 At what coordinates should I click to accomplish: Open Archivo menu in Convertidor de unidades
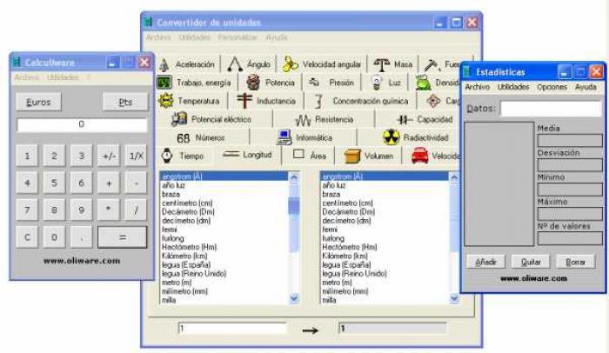158,37
